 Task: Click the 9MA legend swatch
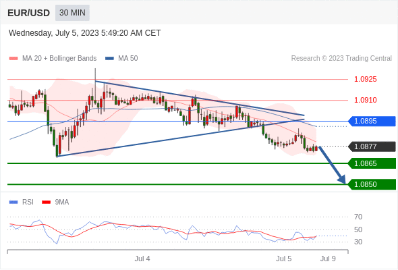(46, 202)
